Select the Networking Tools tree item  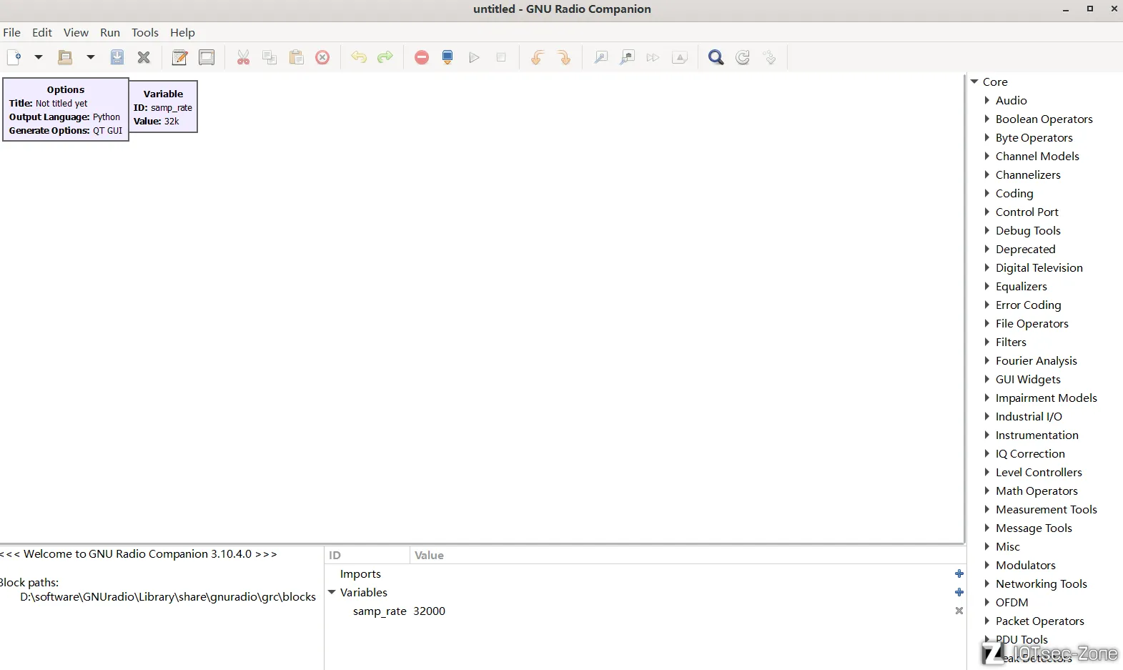click(1041, 583)
